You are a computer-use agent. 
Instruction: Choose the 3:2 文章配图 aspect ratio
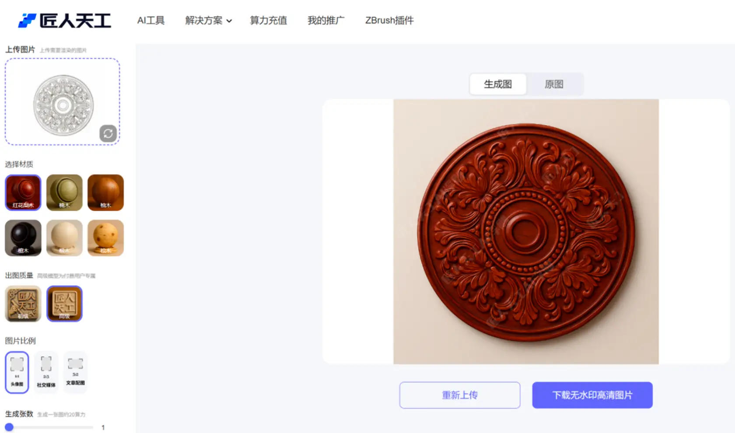point(75,371)
